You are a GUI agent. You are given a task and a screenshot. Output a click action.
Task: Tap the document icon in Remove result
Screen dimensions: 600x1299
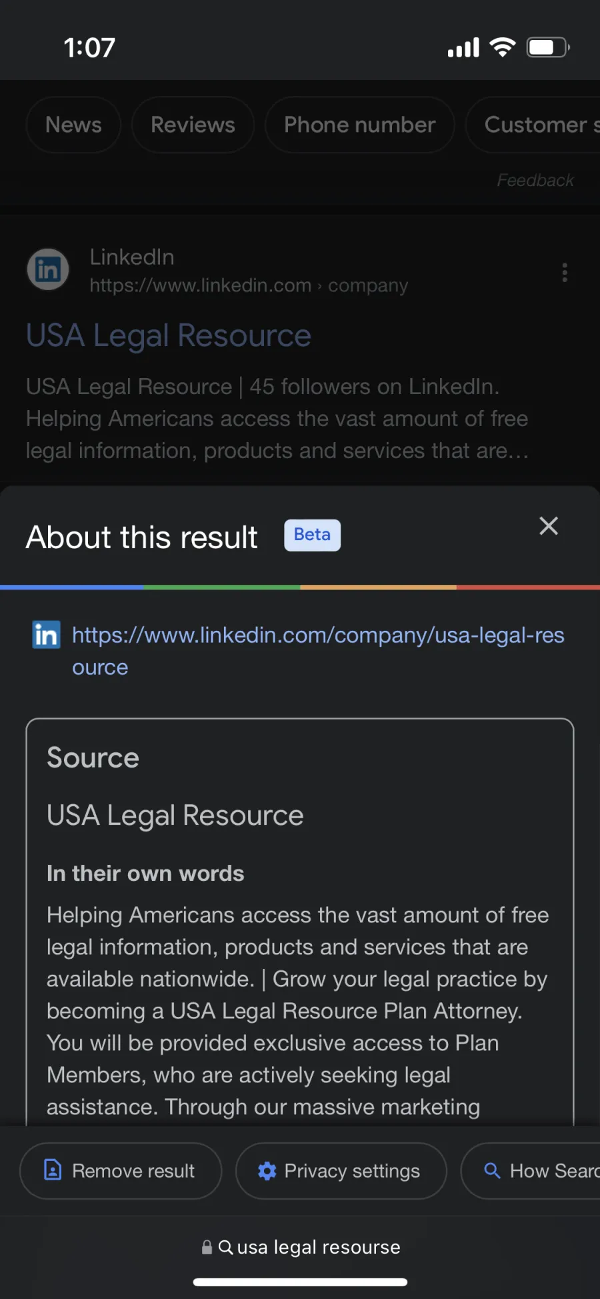click(x=53, y=1170)
